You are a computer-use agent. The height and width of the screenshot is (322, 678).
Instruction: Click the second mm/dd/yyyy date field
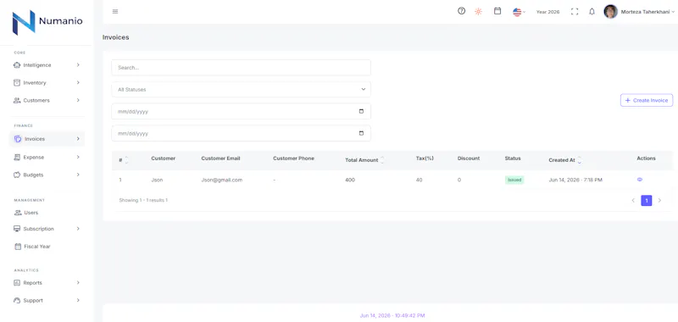241,133
